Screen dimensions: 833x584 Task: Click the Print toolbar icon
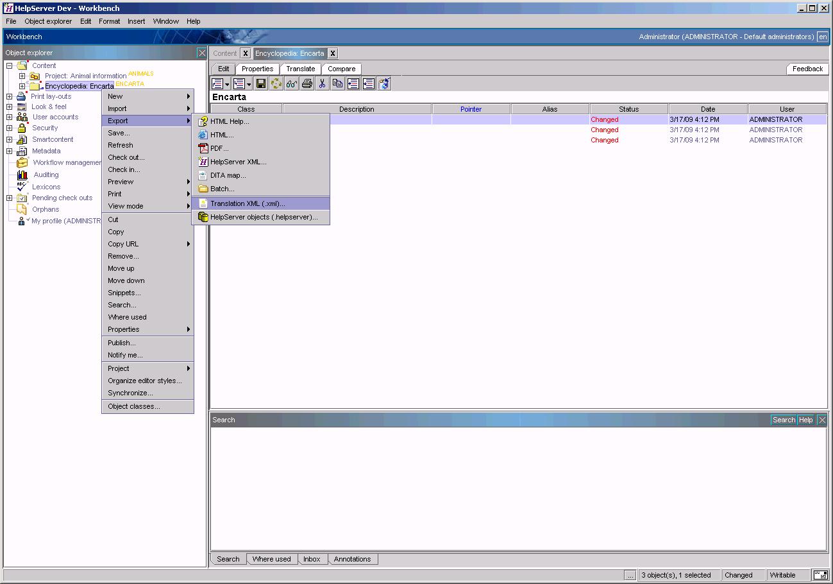(x=307, y=83)
